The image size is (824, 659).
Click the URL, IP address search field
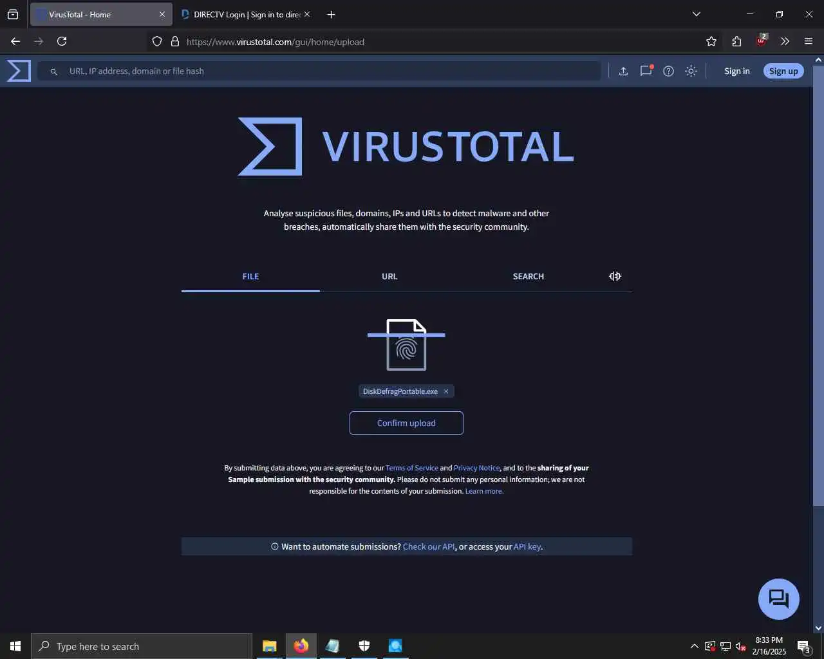[x=319, y=71]
